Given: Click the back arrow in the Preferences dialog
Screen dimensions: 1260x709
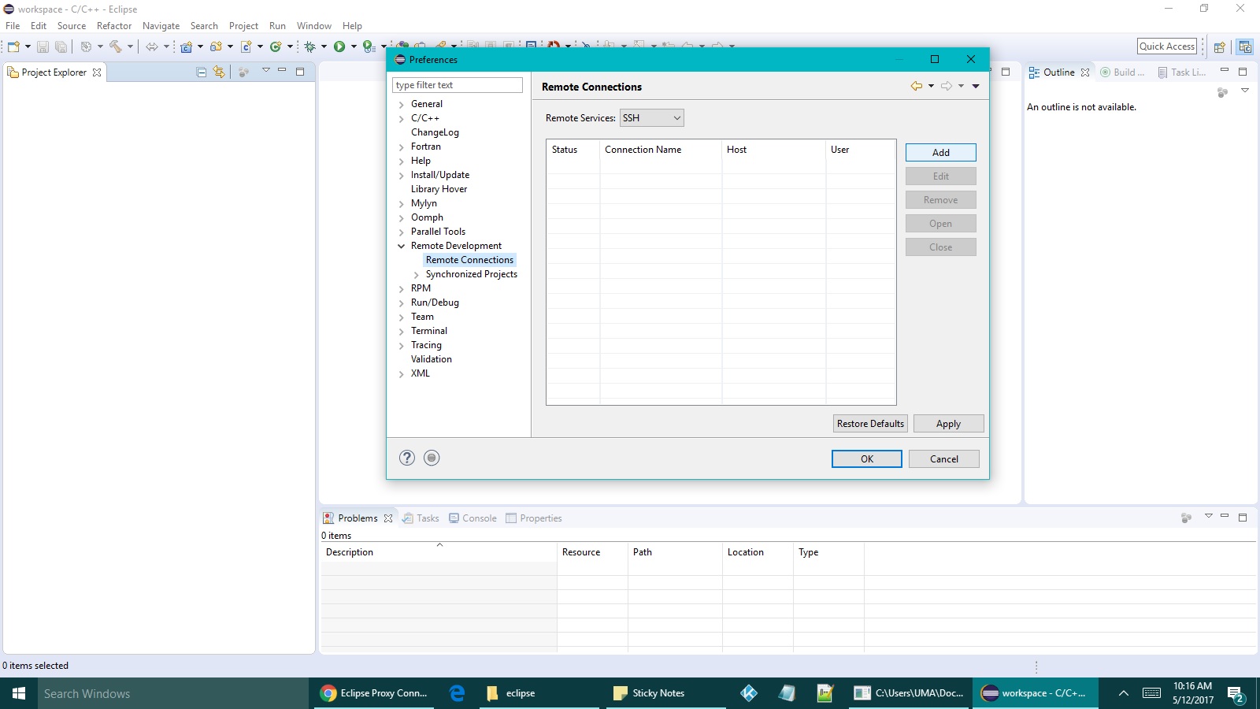Looking at the screenshot, I should coord(916,86).
